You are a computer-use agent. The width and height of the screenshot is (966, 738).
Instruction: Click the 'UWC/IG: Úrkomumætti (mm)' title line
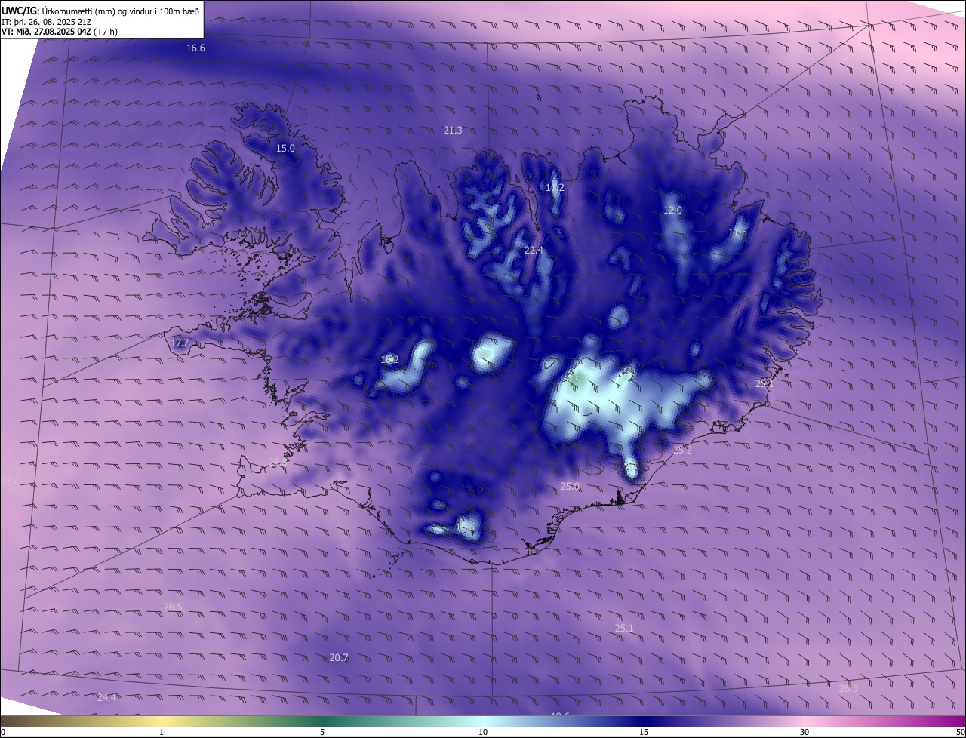[100, 11]
